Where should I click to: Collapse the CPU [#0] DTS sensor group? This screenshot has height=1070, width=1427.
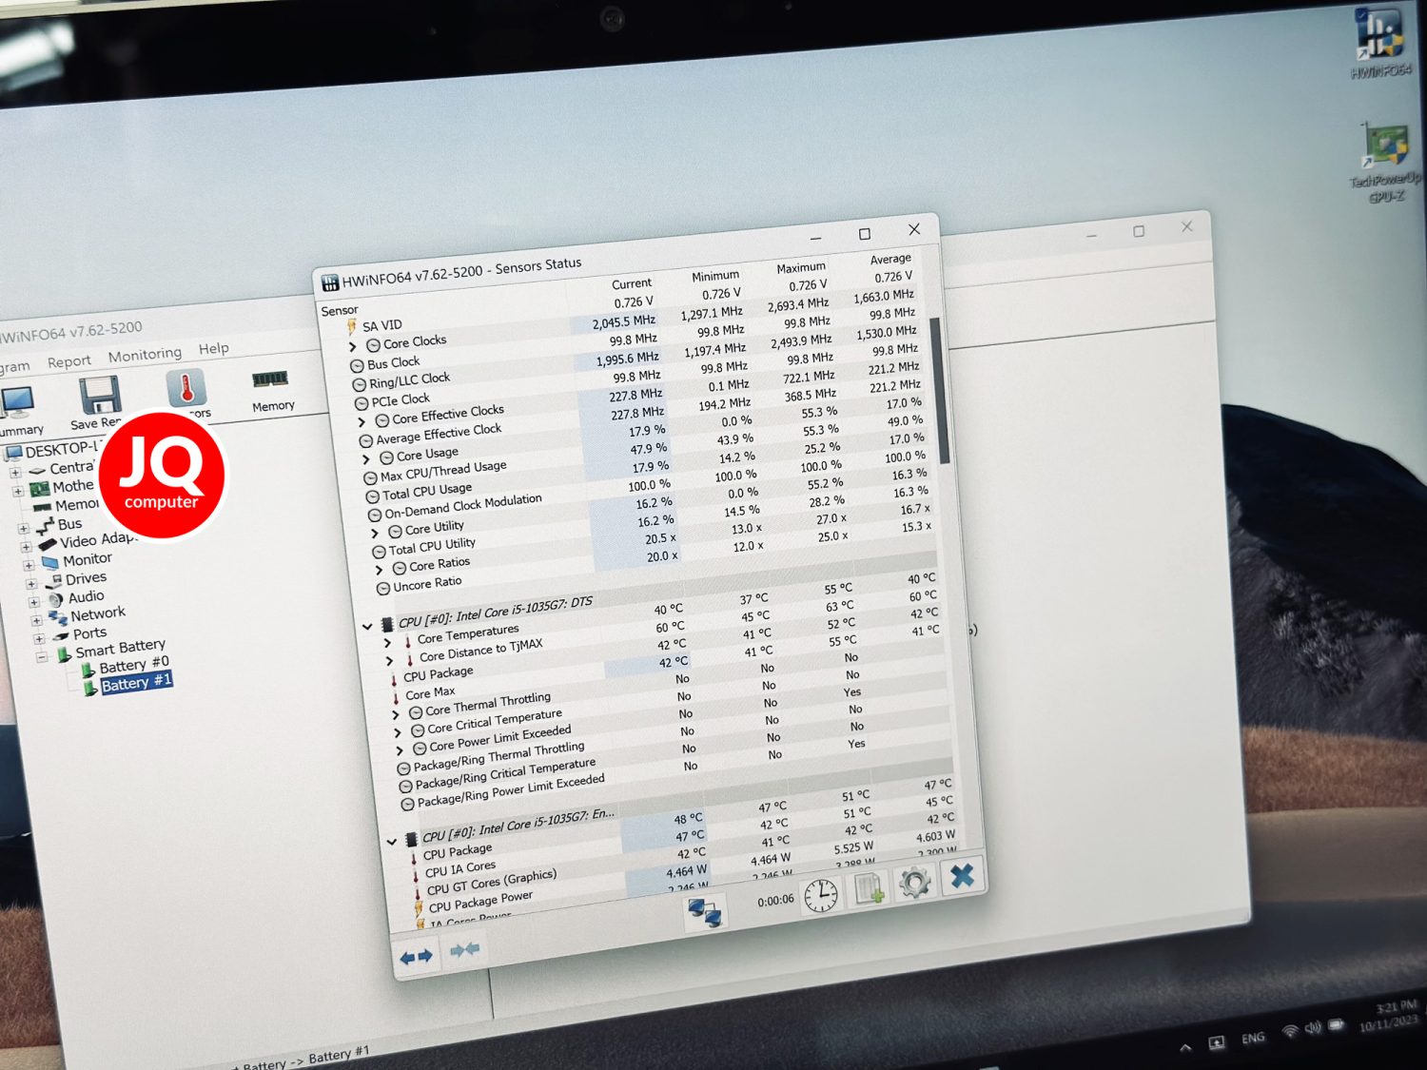pyautogui.click(x=367, y=626)
